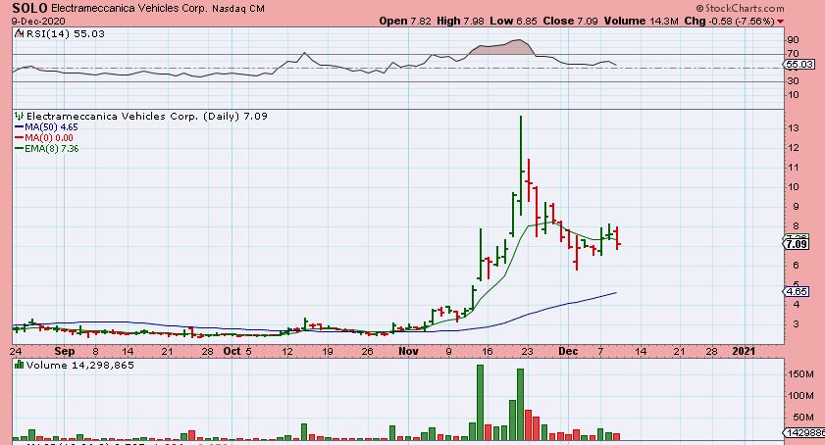
Task: Click the price bar reaching the peak above 13
Action: [x=521, y=166]
